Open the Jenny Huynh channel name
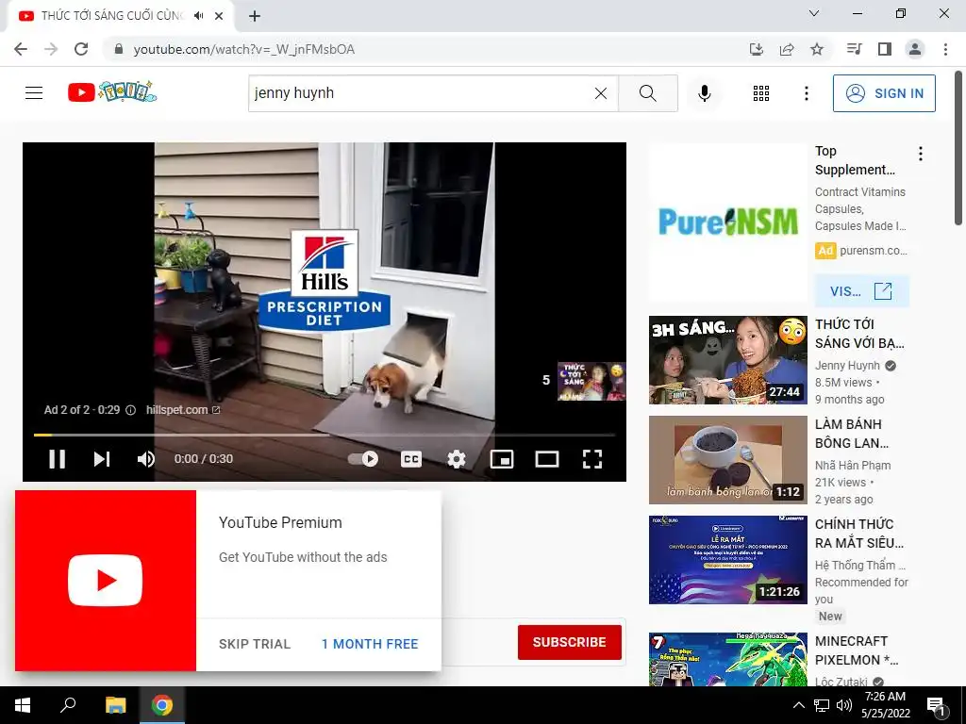This screenshot has height=724, width=966. 847,366
